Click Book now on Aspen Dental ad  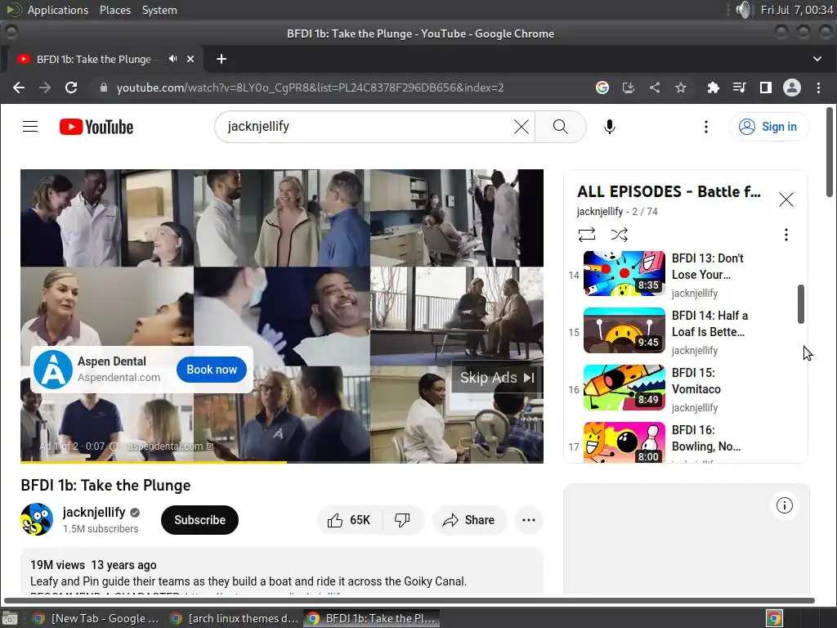[x=212, y=370]
